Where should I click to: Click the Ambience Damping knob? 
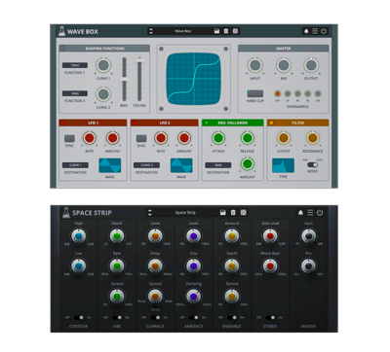point(193,297)
